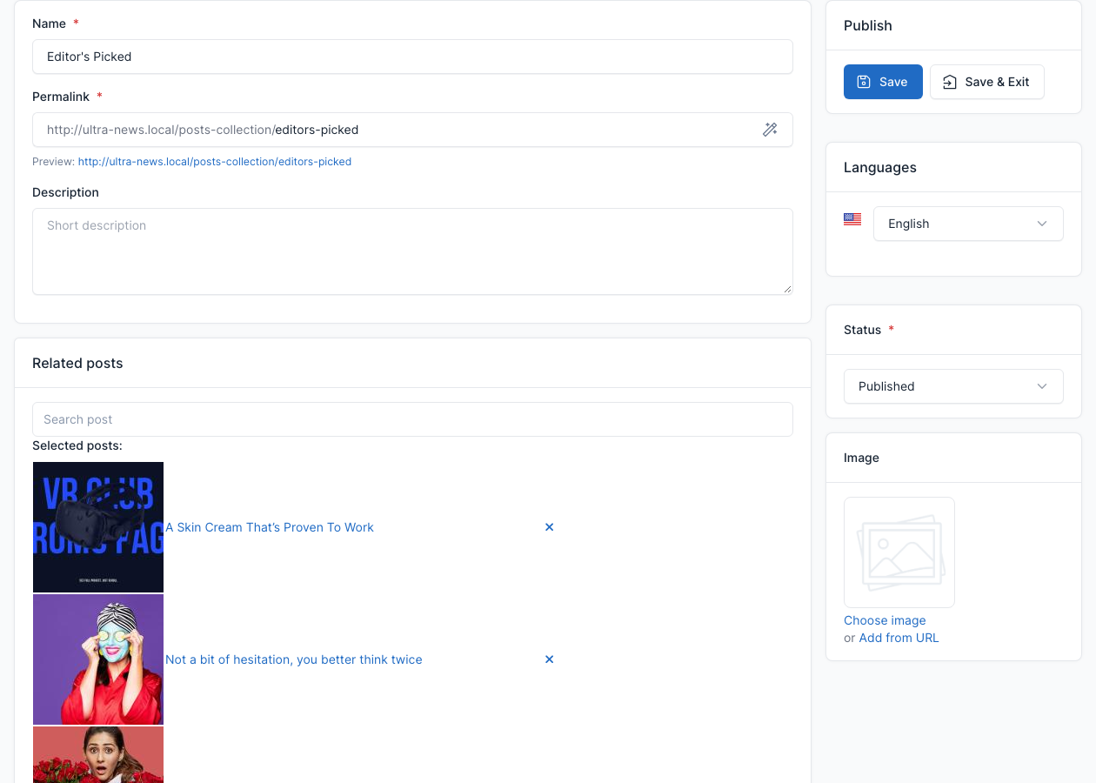Click the 'Related posts' heading
Screen dimensions: 1096x783
[77, 363]
